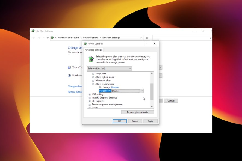242x161 pixels.
Task: Click the moon sleep icon
Action: point(69,76)
